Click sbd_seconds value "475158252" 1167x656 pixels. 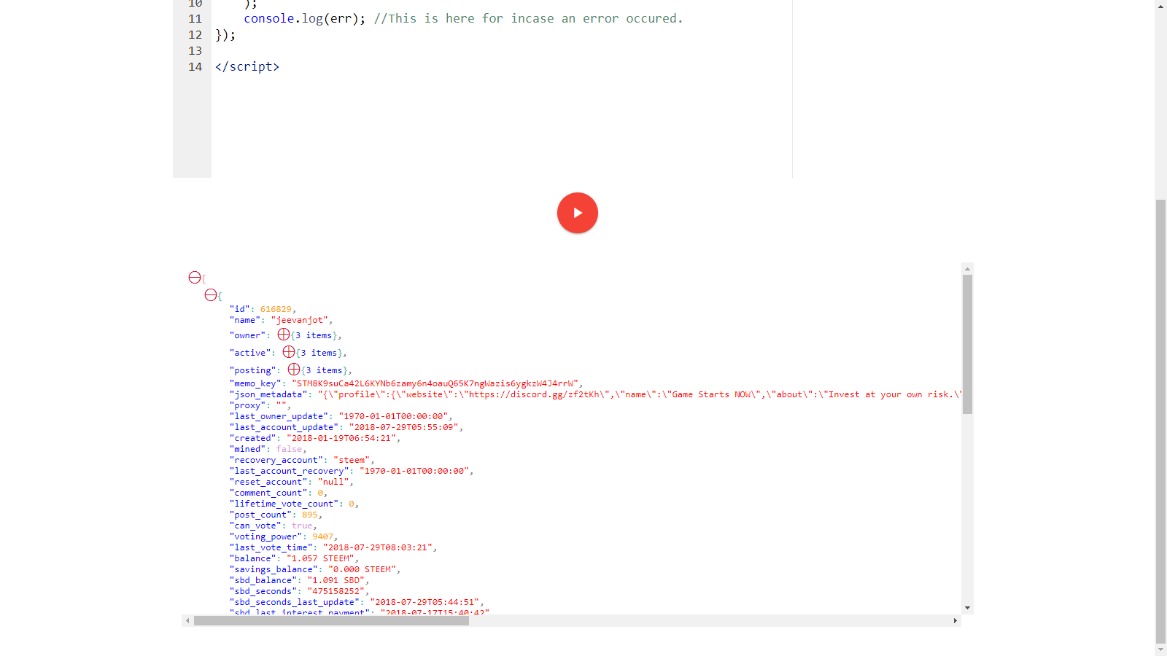336,591
